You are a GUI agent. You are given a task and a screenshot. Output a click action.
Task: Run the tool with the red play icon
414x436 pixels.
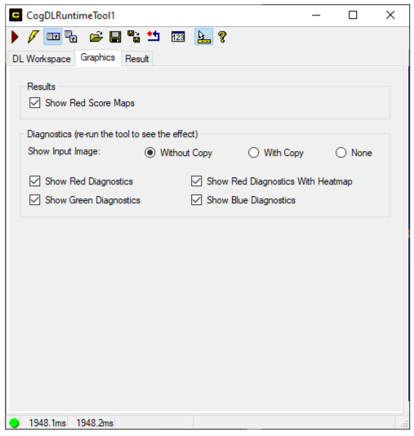click(x=15, y=37)
